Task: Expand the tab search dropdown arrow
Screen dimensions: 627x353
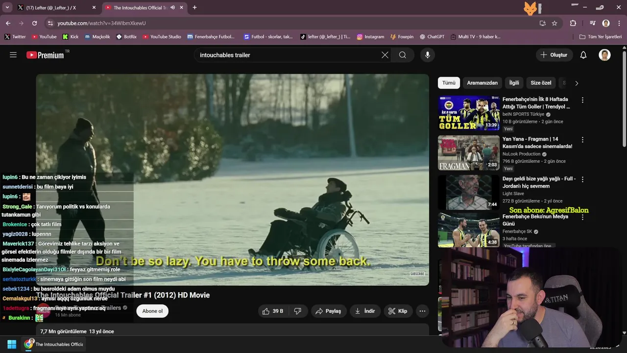Action: point(7,7)
